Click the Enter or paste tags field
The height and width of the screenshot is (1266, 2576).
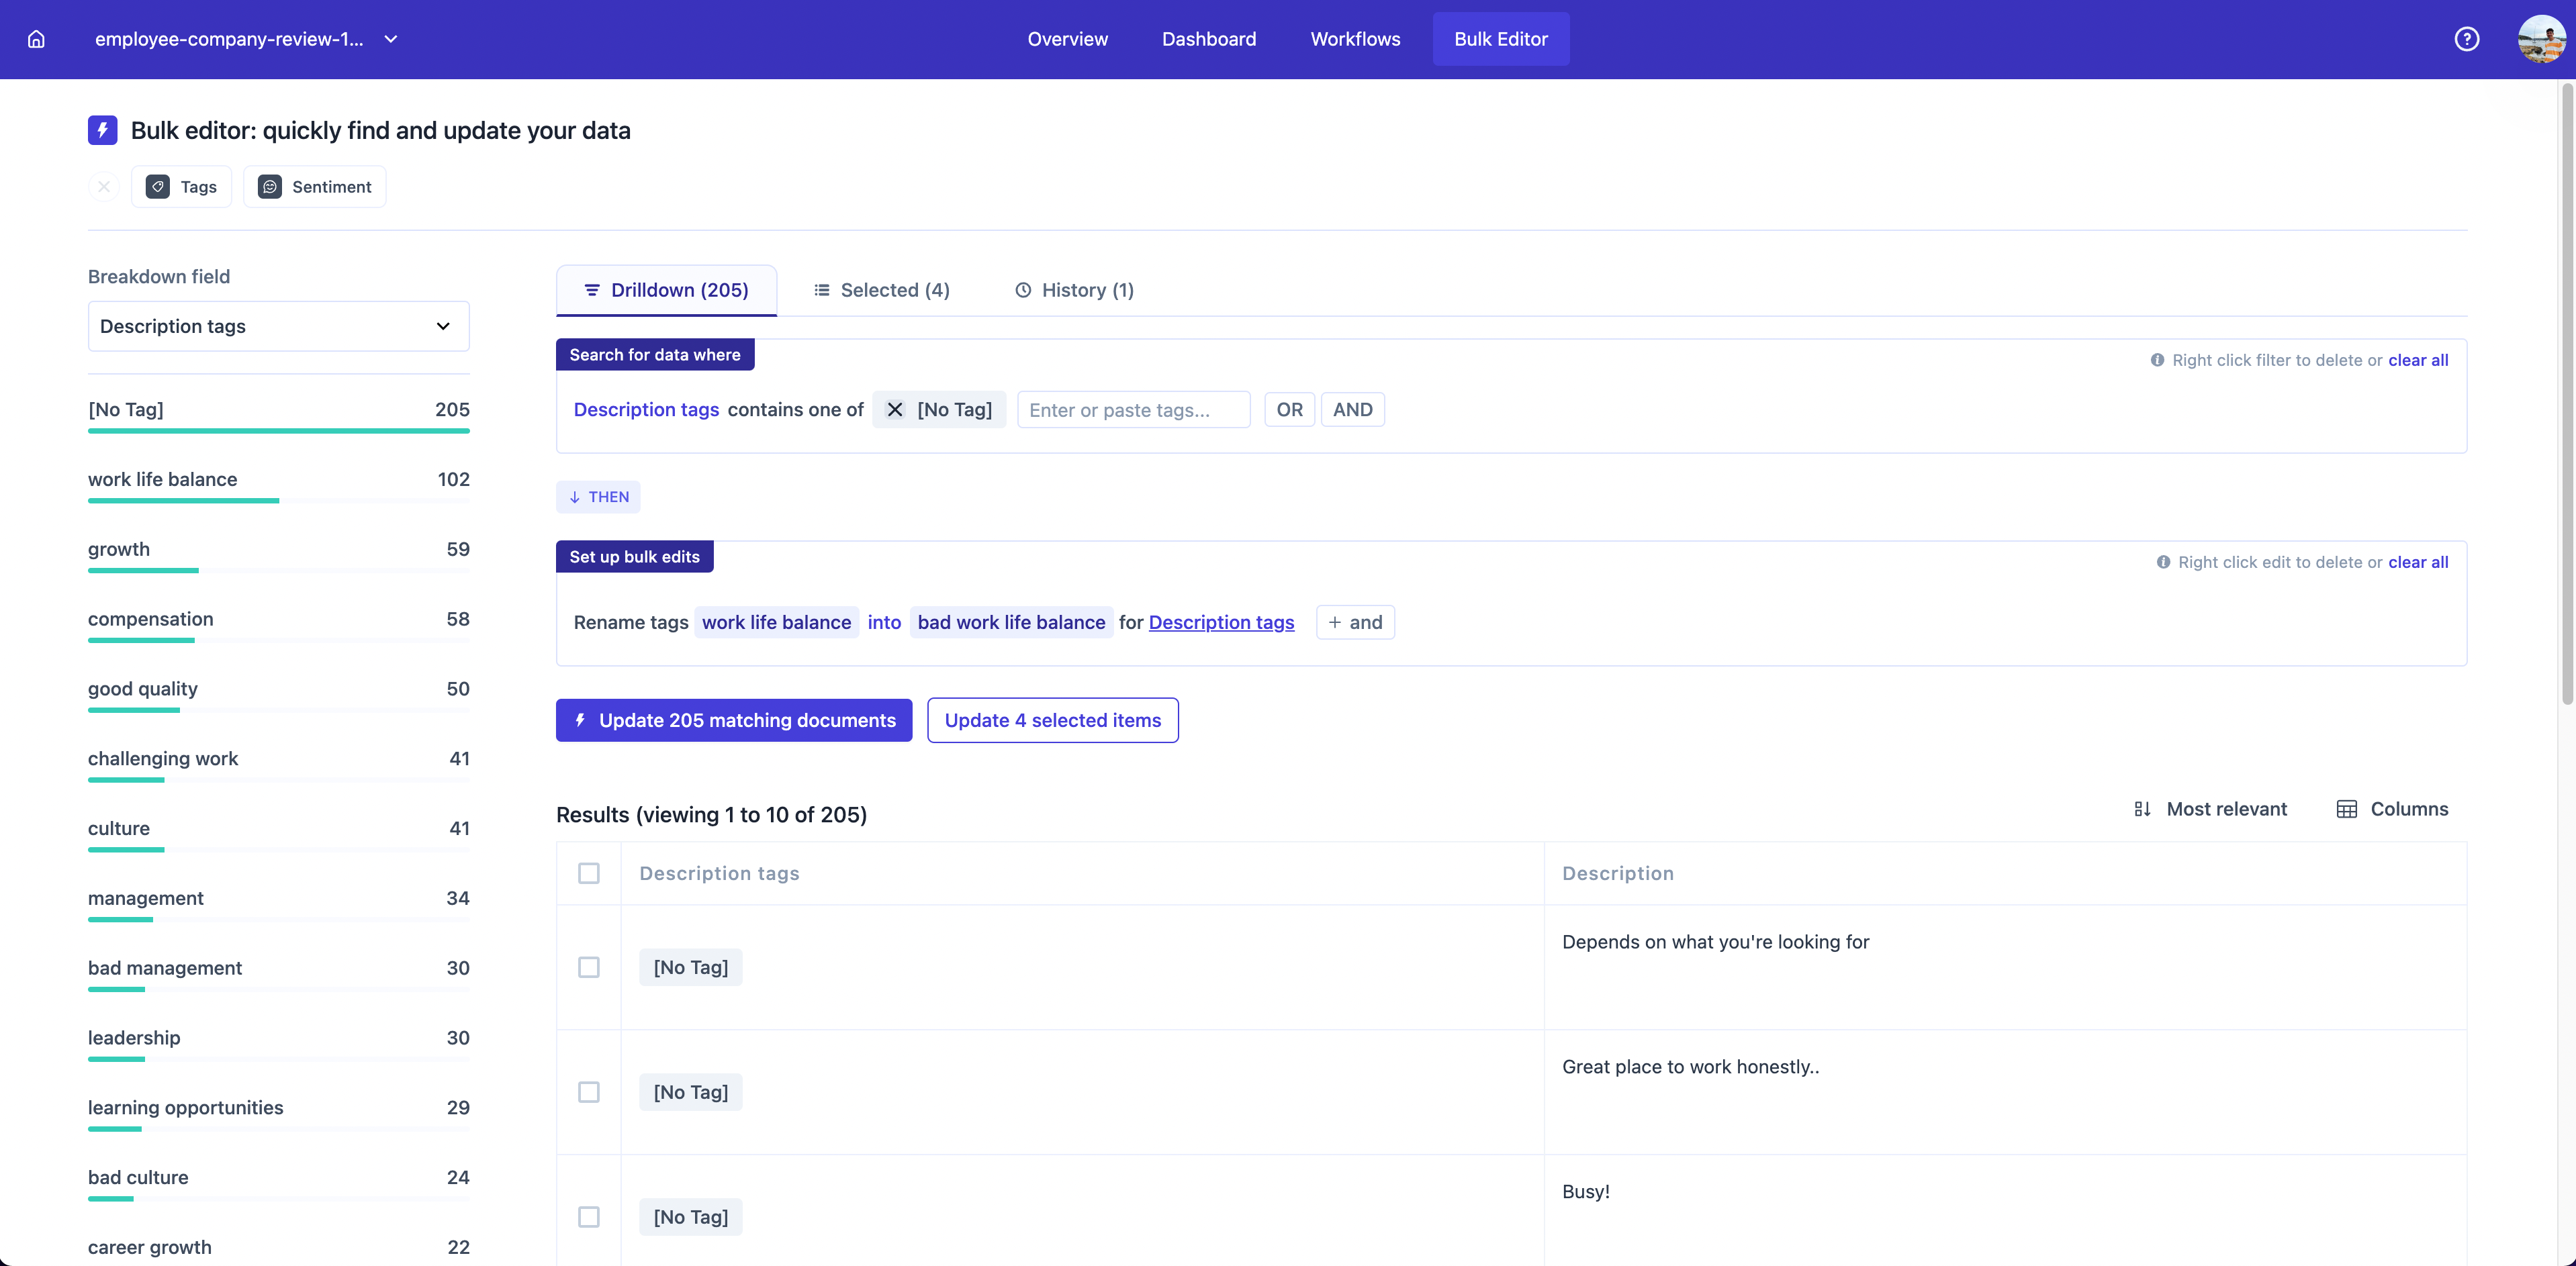(x=1133, y=409)
